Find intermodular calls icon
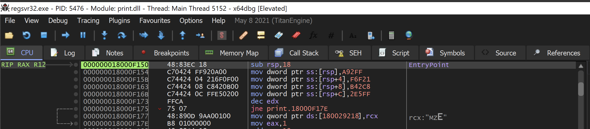The width and height of the screenshot is (590, 129). (x=371, y=35)
